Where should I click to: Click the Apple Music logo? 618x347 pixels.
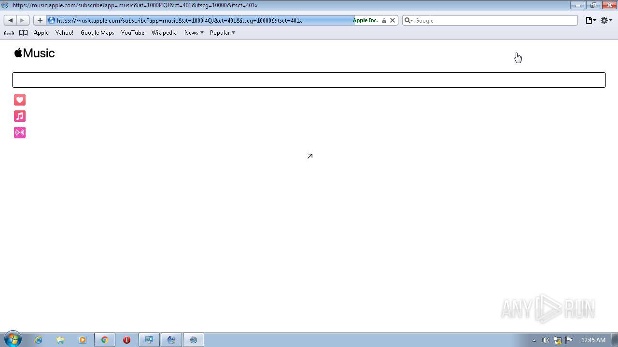(34, 53)
